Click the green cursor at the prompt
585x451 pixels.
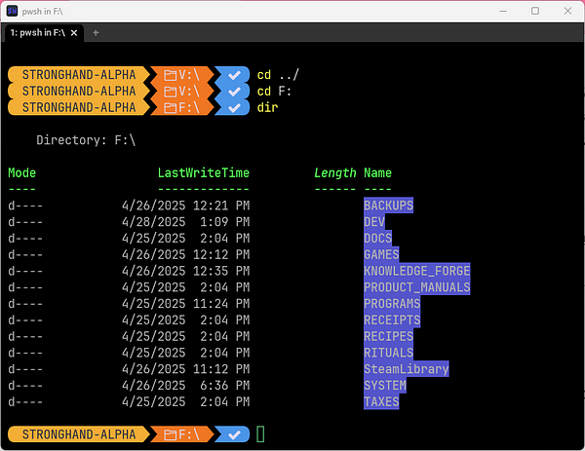260,433
